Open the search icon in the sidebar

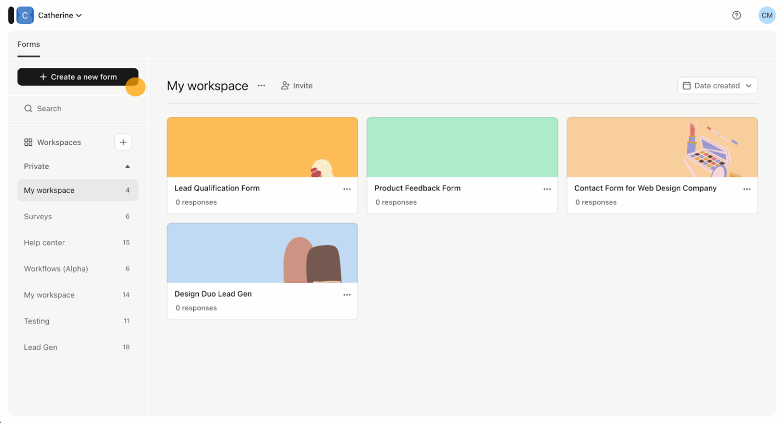pos(29,108)
